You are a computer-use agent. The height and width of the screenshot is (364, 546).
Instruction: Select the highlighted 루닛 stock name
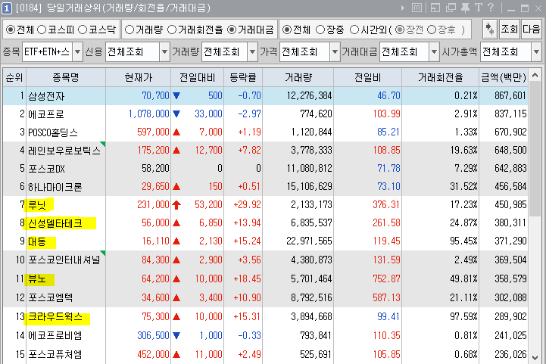click(37, 205)
